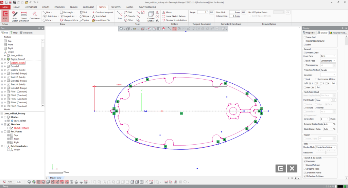The height and width of the screenshot is (188, 348).
Task: Click the large cancel X button
Action: pyautogui.click(x=292, y=168)
